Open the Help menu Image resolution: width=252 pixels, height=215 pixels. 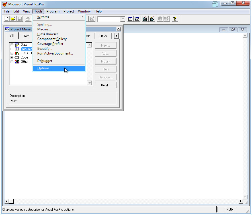[98, 11]
